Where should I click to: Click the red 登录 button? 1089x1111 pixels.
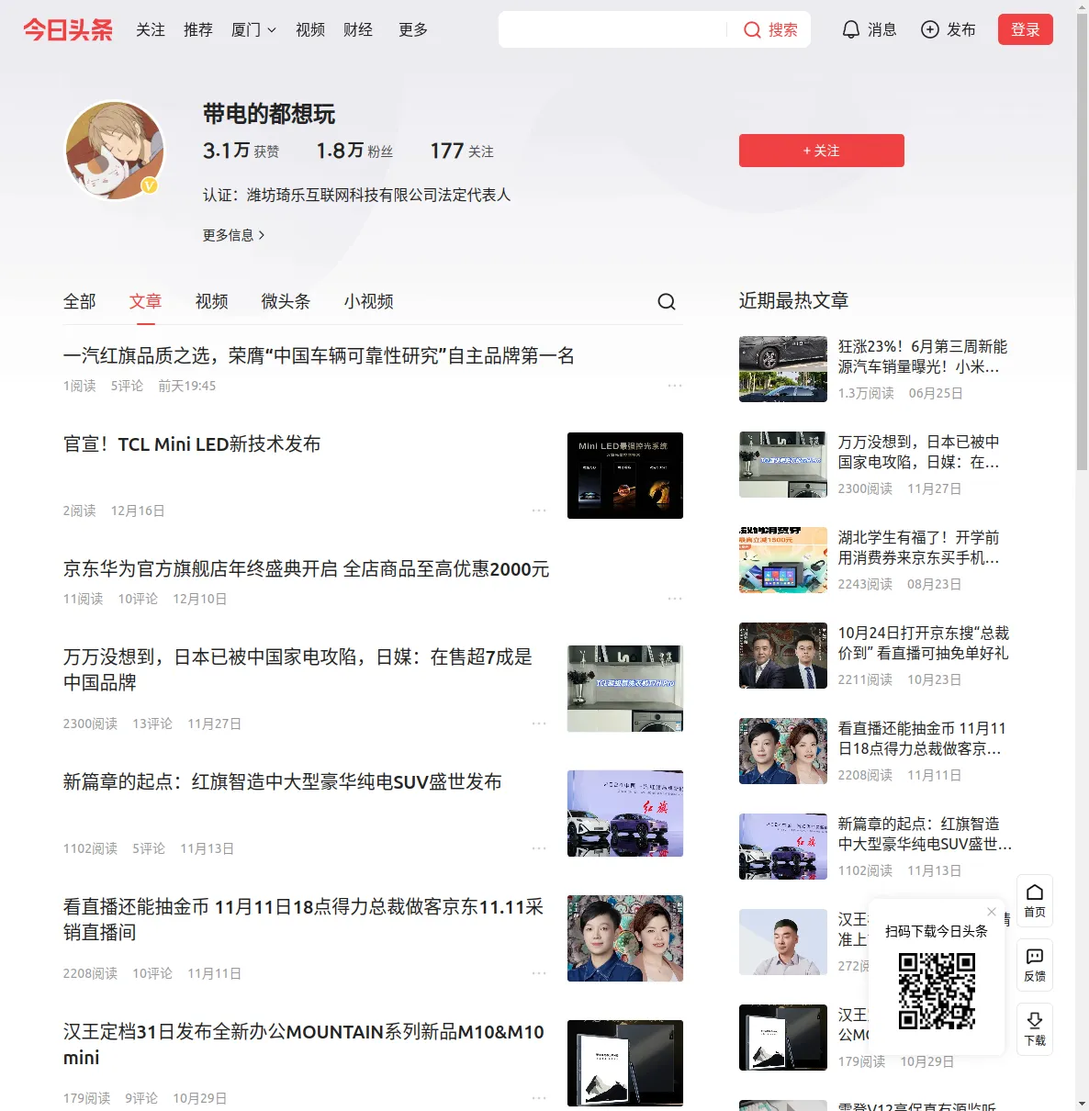(1026, 29)
